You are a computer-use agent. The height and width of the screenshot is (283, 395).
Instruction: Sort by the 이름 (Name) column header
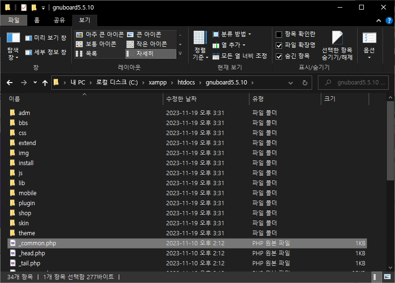[x=85, y=99]
